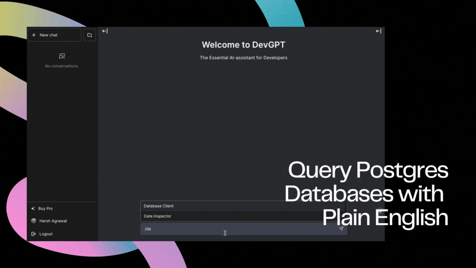Click the crossed-out chat bubble icon
The height and width of the screenshot is (268, 476).
point(62,56)
